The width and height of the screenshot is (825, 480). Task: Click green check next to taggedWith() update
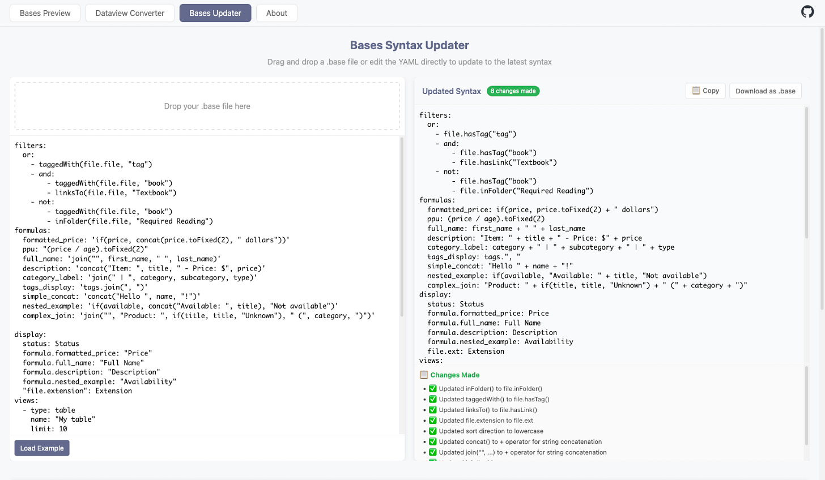432,399
